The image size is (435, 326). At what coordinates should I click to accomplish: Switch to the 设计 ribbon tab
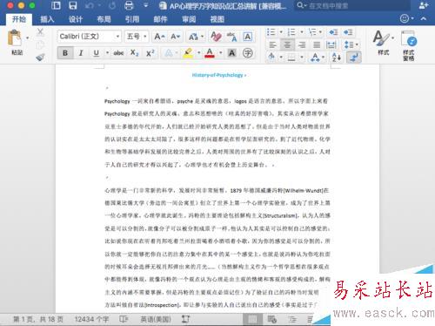(x=76, y=19)
